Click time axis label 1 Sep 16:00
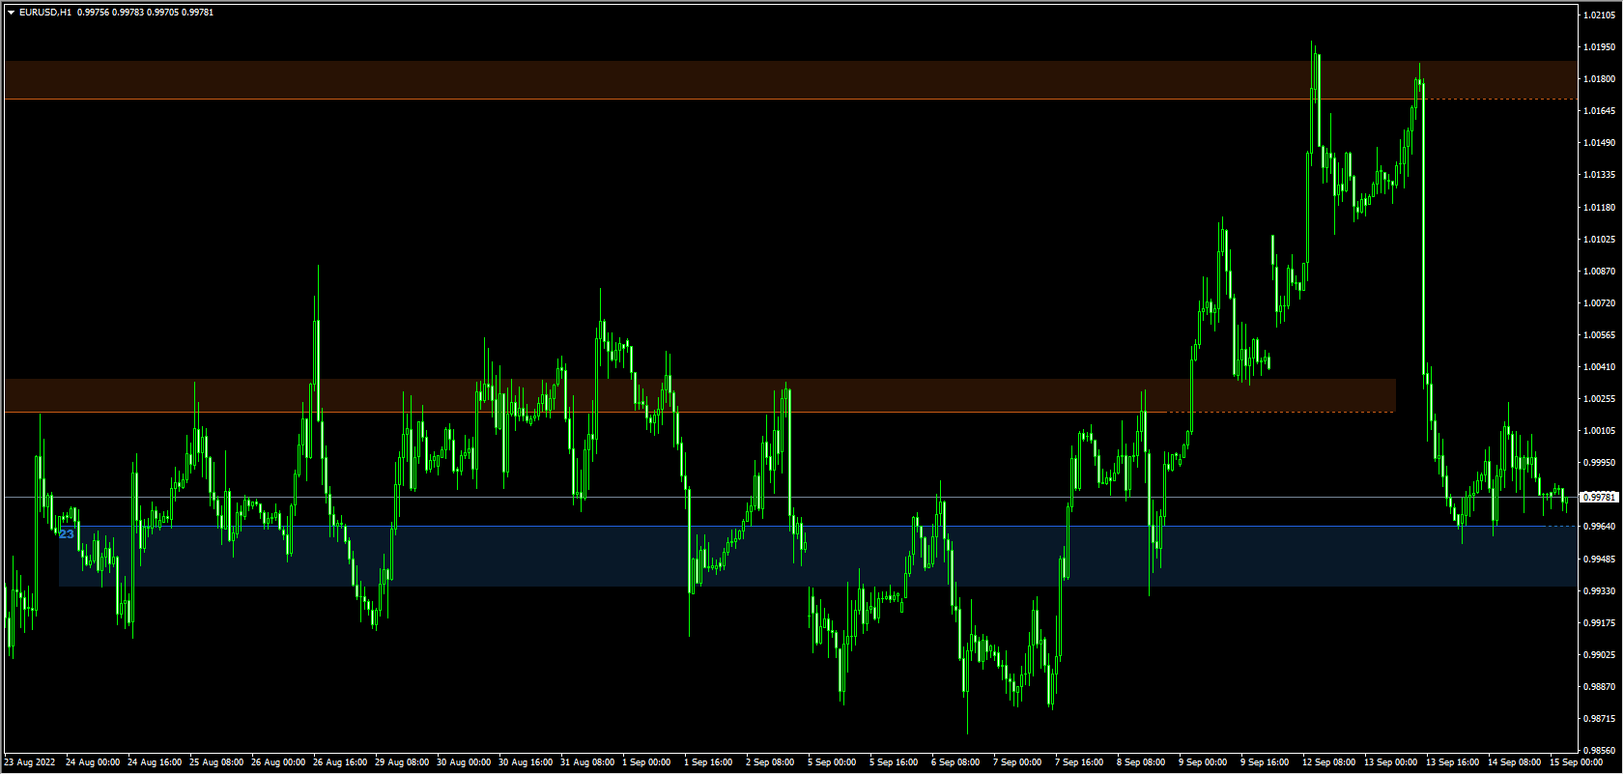This screenshot has height=775, width=1624. point(708,762)
